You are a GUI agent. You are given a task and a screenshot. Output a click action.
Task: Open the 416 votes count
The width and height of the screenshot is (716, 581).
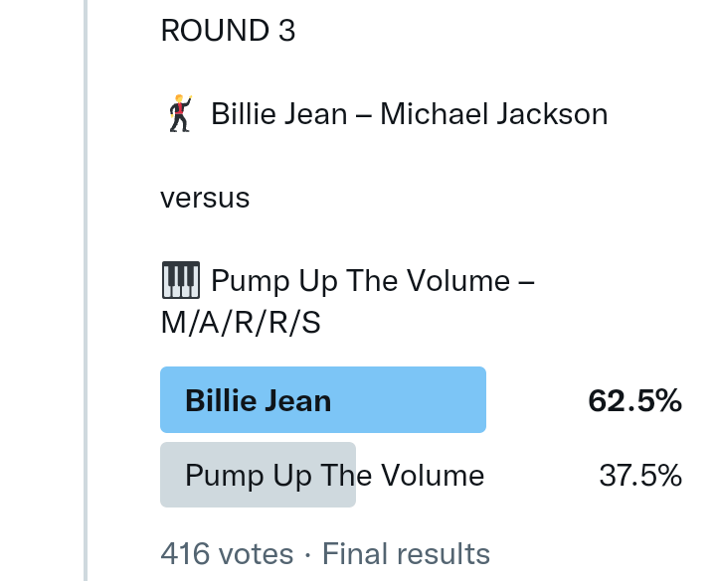(x=227, y=553)
